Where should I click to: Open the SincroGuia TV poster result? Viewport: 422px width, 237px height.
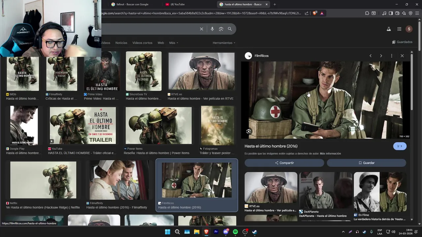pos(144,71)
